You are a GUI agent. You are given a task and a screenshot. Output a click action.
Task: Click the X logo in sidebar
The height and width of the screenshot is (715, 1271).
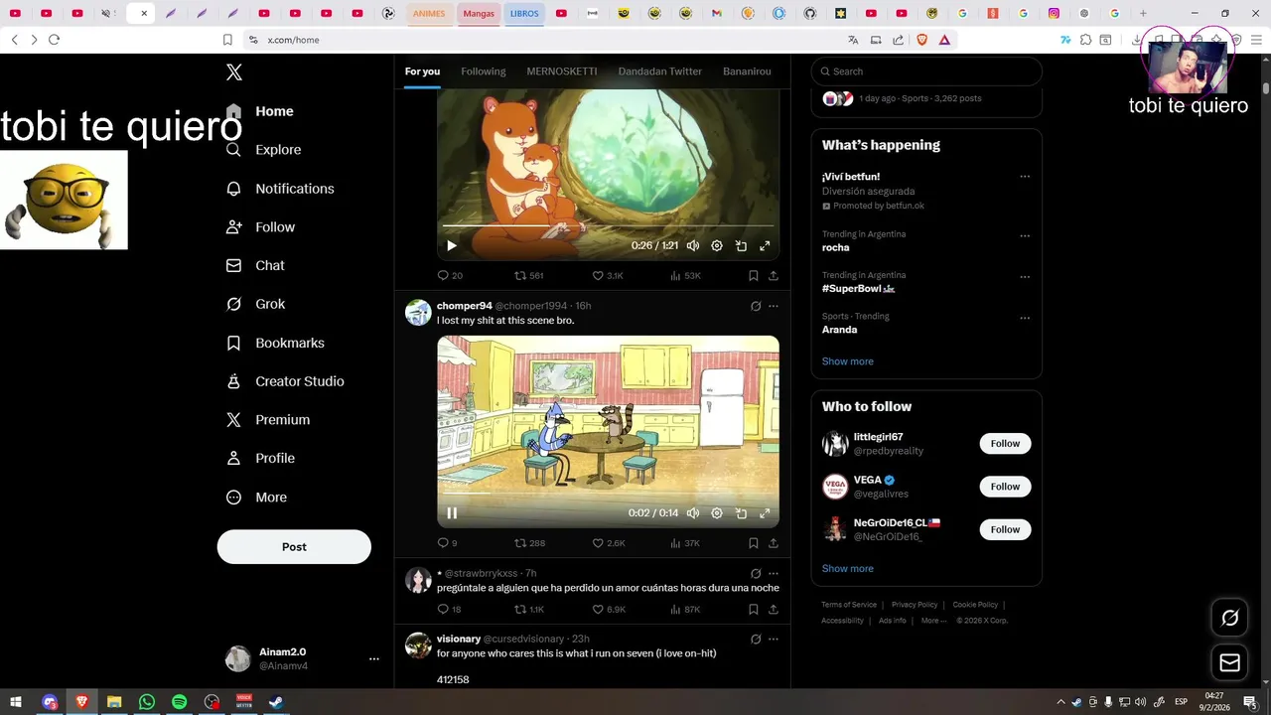234,71
